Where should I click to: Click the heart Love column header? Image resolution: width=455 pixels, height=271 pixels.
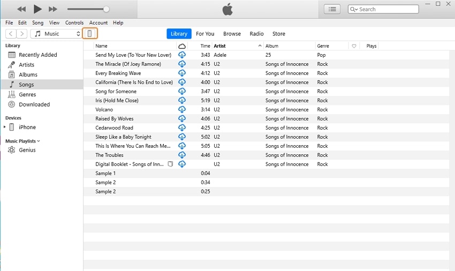coord(354,46)
